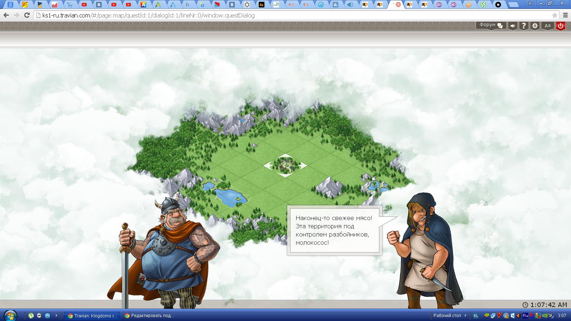Close the active Travian tab
Image resolution: width=571 pixels, height=321 pixels.
(398, 5)
